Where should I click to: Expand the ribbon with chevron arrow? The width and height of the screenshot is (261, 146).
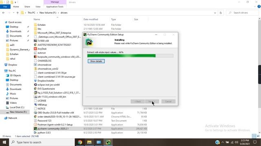pos(255,6)
